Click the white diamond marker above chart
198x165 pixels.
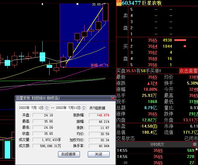coord(43,4)
